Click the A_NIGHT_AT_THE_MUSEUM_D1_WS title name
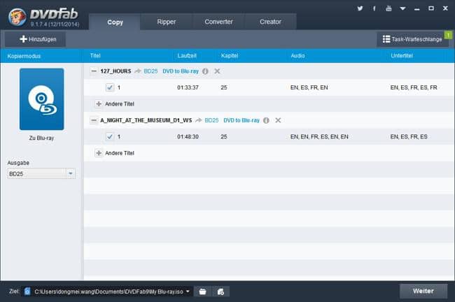This screenshot has height=302, width=455. [146, 120]
